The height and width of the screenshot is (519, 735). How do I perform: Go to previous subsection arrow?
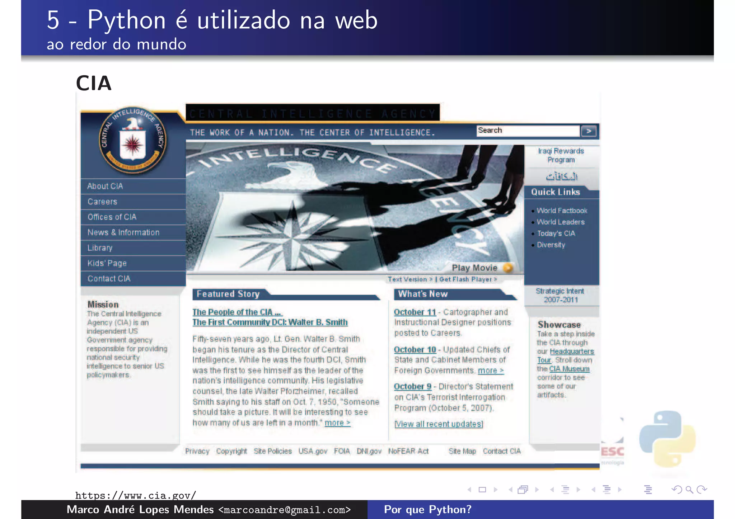[x=552, y=490]
